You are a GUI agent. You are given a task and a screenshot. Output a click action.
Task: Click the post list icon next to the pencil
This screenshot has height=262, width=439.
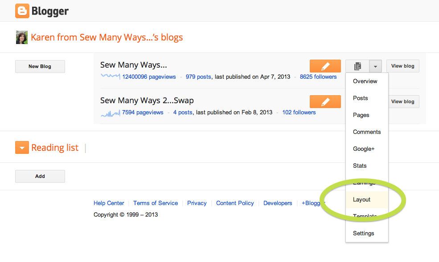pos(357,66)
